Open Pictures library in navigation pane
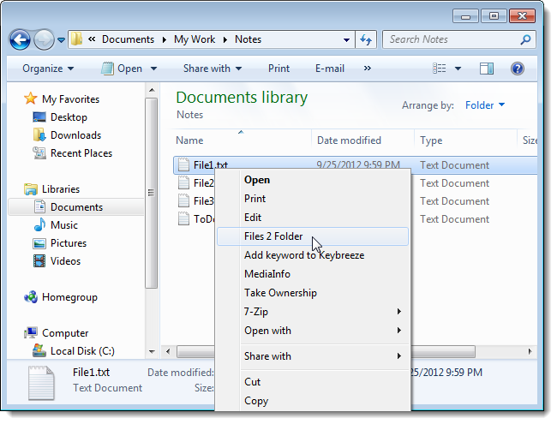Screen dimensions: 557x424 (x=67, y=243)
